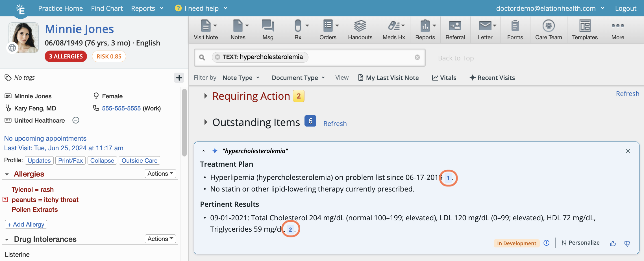Collapse the Drug Intolerances section
Viewport: 644px width, 261px height.
7,240
